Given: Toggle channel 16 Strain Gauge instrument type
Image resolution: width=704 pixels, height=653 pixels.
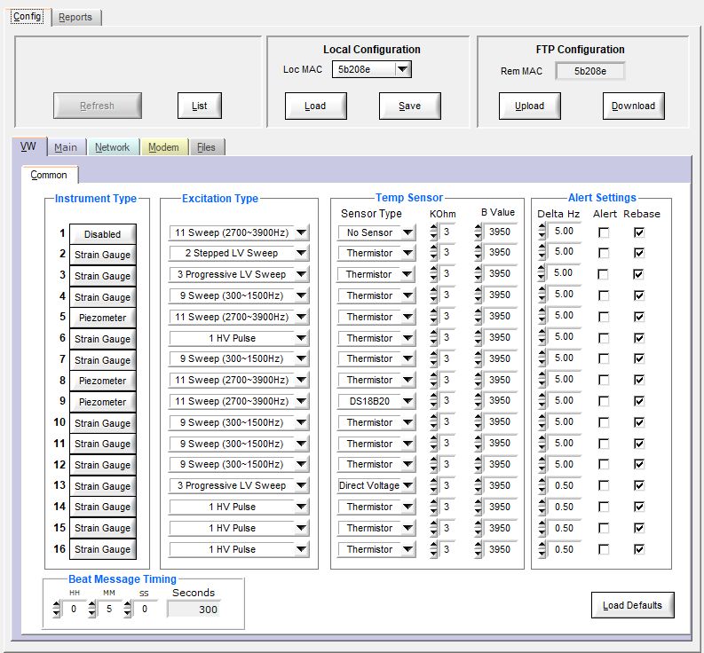Looking at the screenshot, I should tap(102, 549).
